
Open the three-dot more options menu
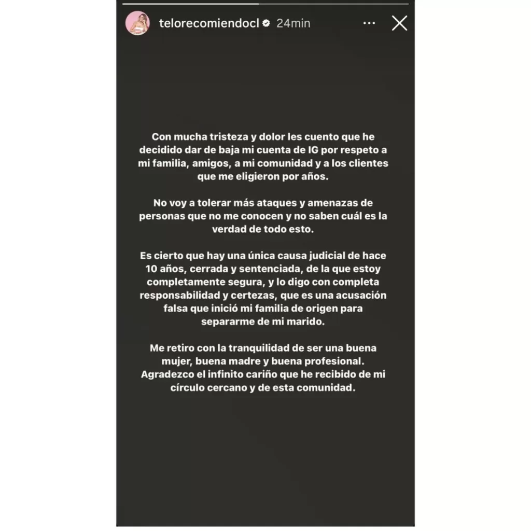tap(369, 23)
